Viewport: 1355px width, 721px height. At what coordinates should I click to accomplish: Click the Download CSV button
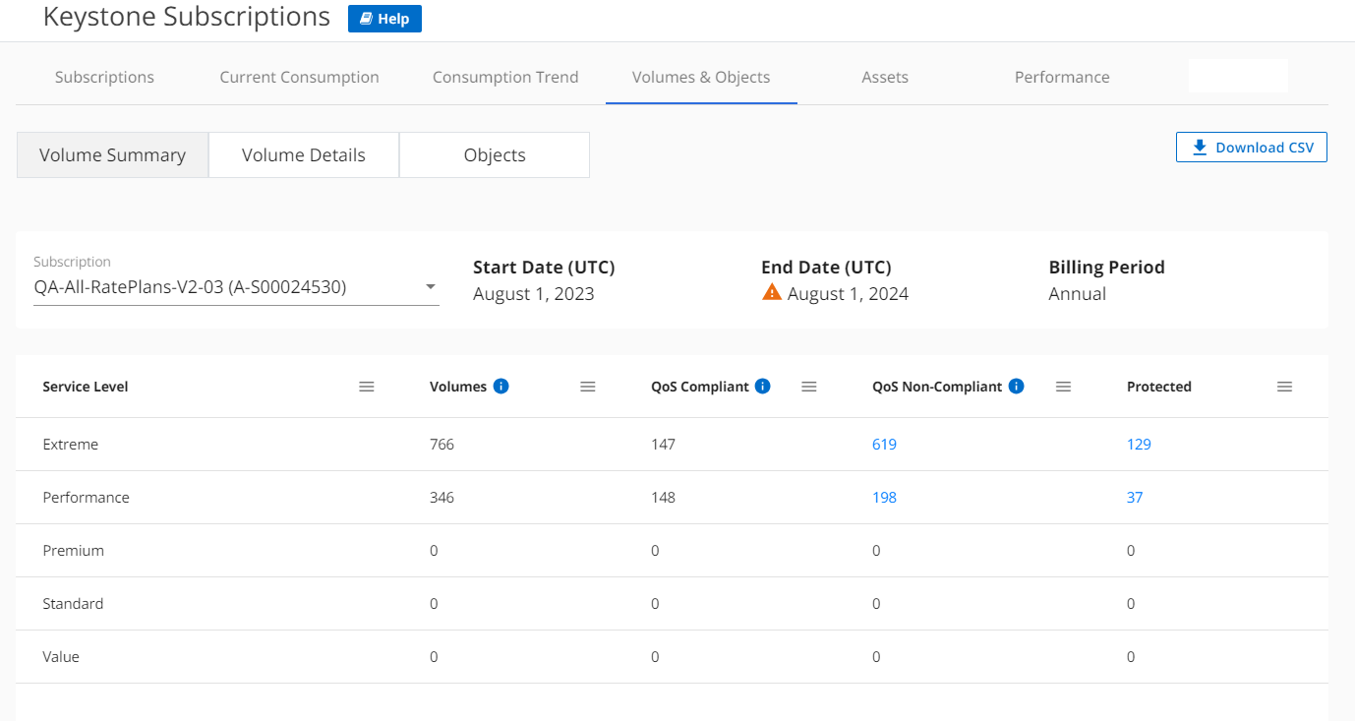[x=1252, y=148]
